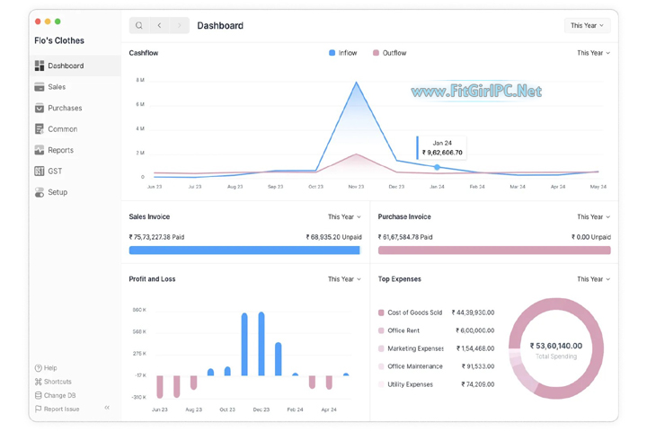
Task: Open Sales Invoice This Year dropdown
Action: (x=344, y=216)
